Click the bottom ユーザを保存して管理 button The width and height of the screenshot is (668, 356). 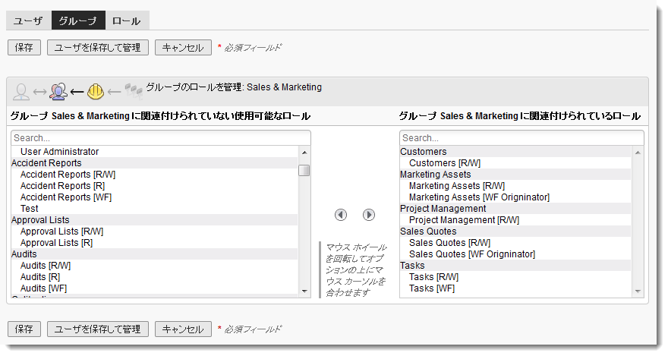click(x=98, y=329)
